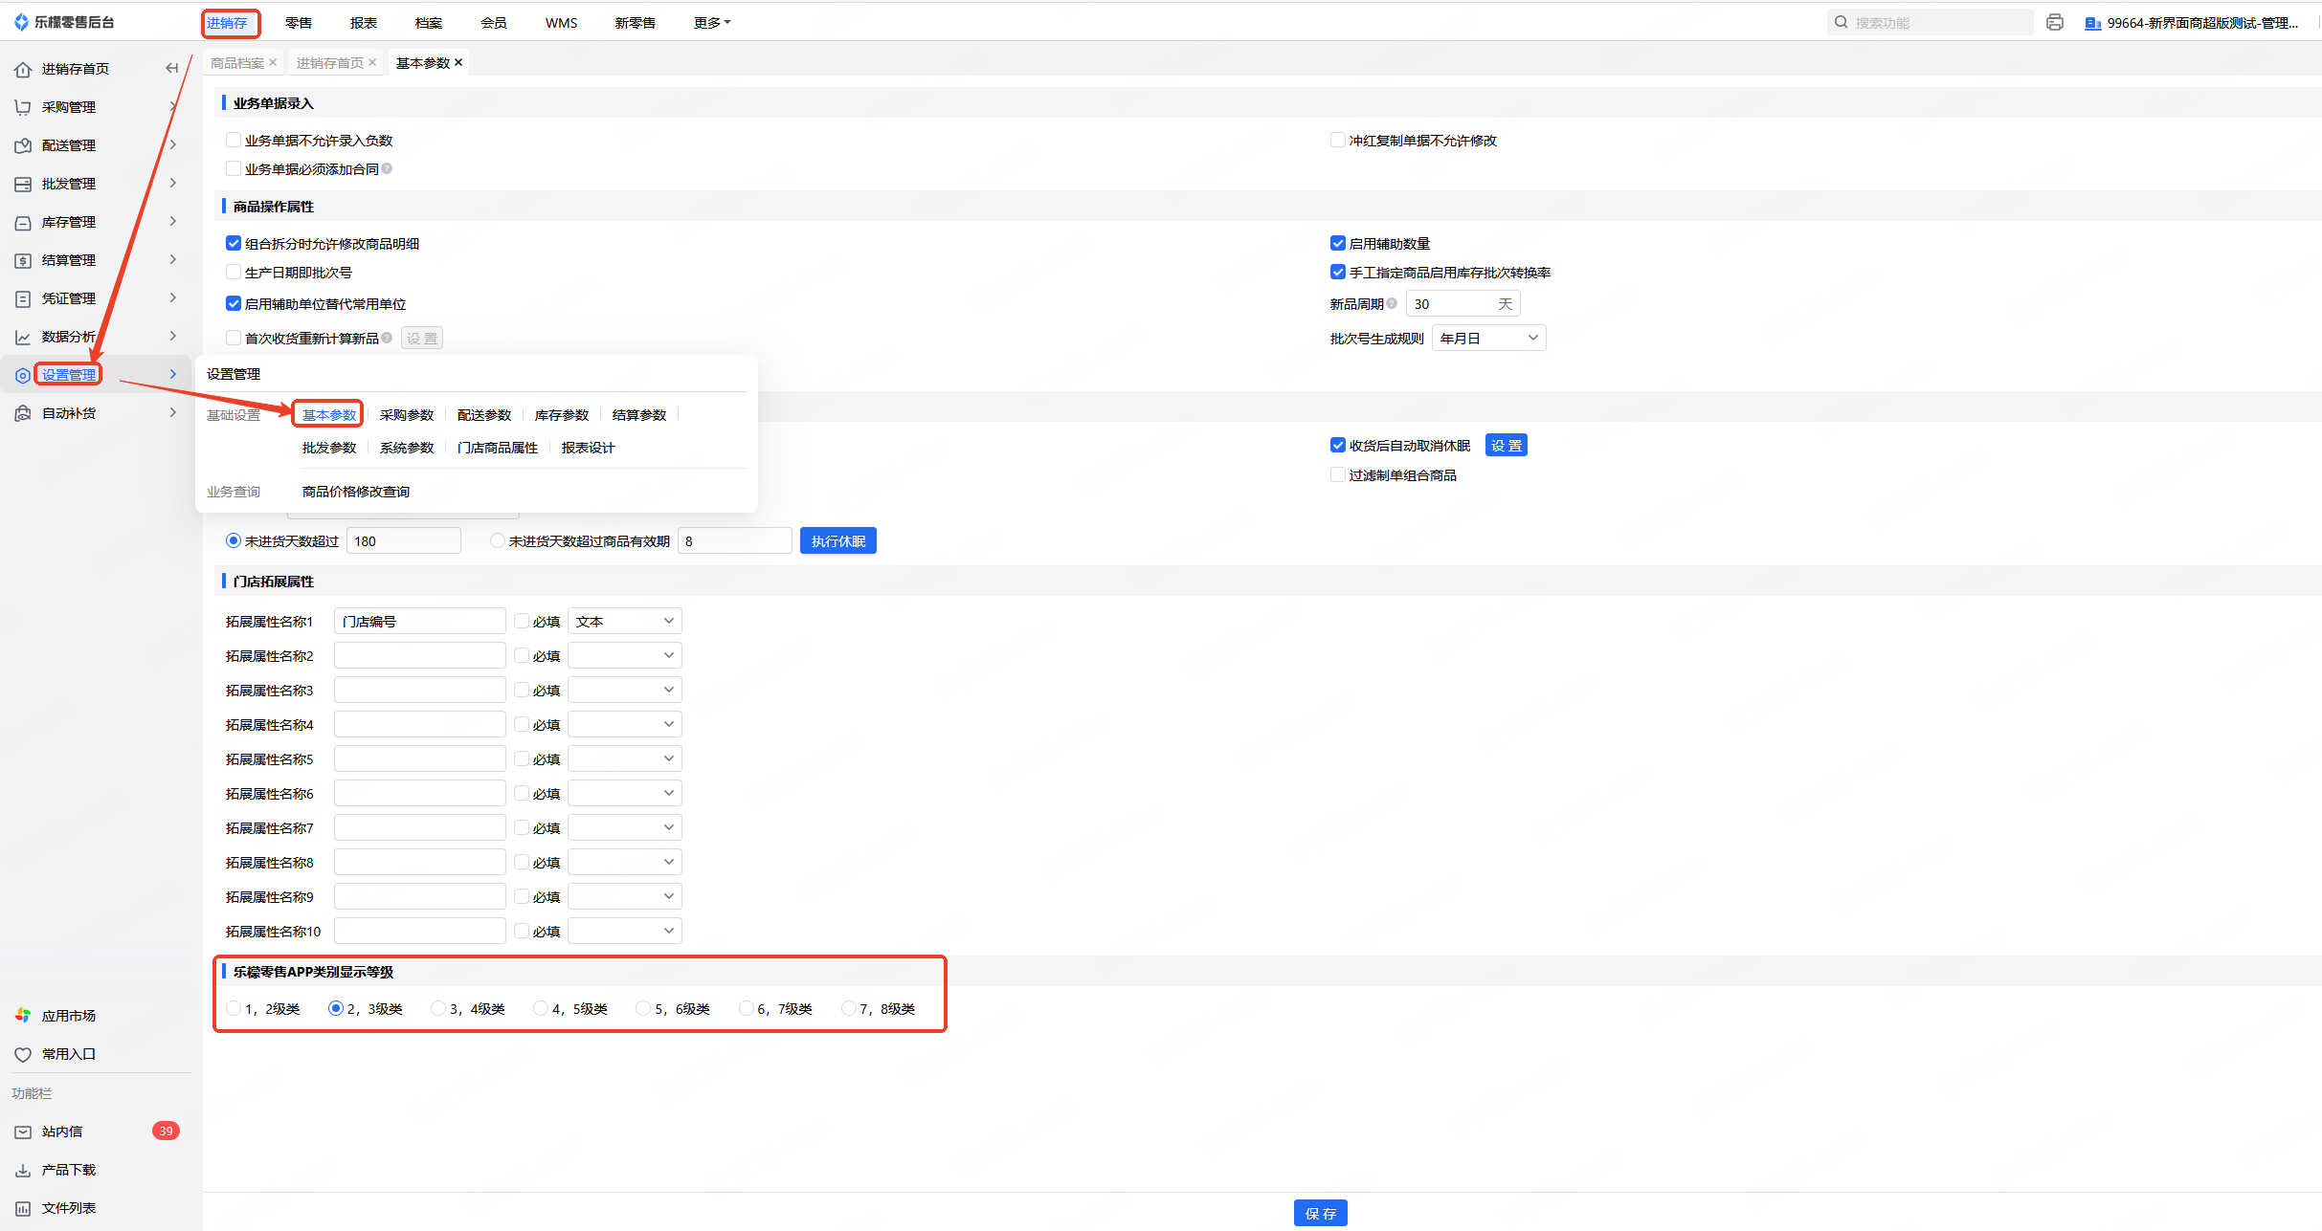Select the 3, 4级类 radio option
This screenshot has width=2322, height=1231.
[x=438, y=1008]
